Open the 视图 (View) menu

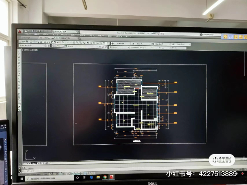click(x=46, y=34)
